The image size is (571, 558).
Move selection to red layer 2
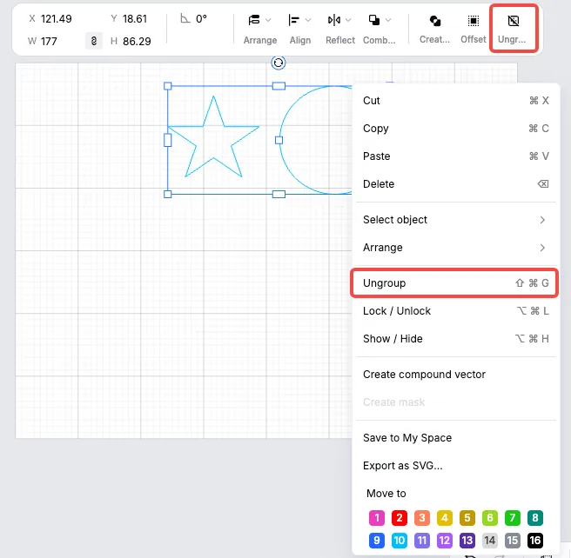(x=400, y=518)
